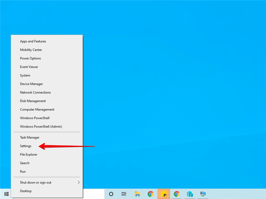Start Windows PowerShell

47,118
